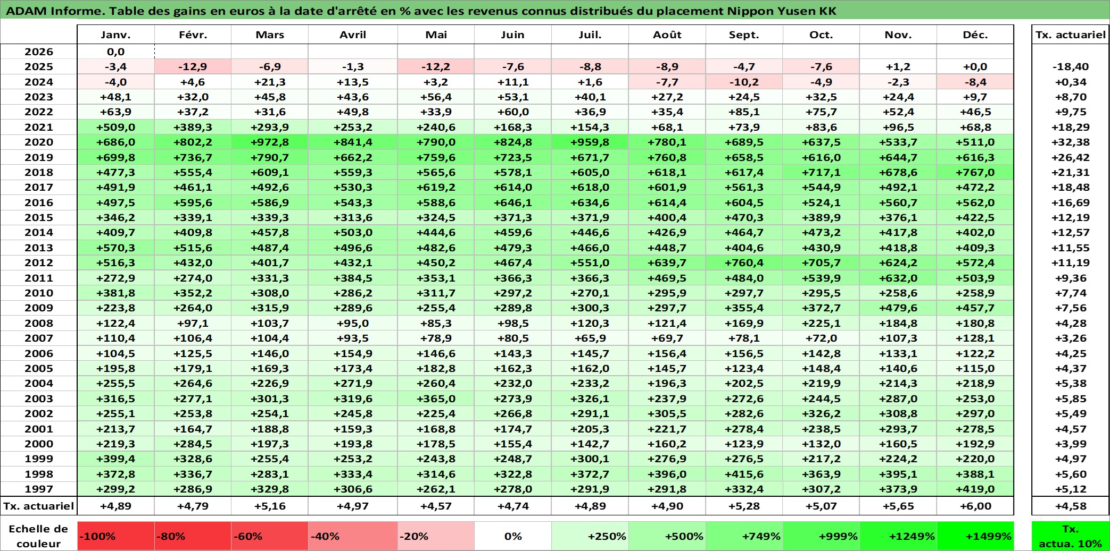Select the +646,1 cell for Juin 2016

pos(513,202)
